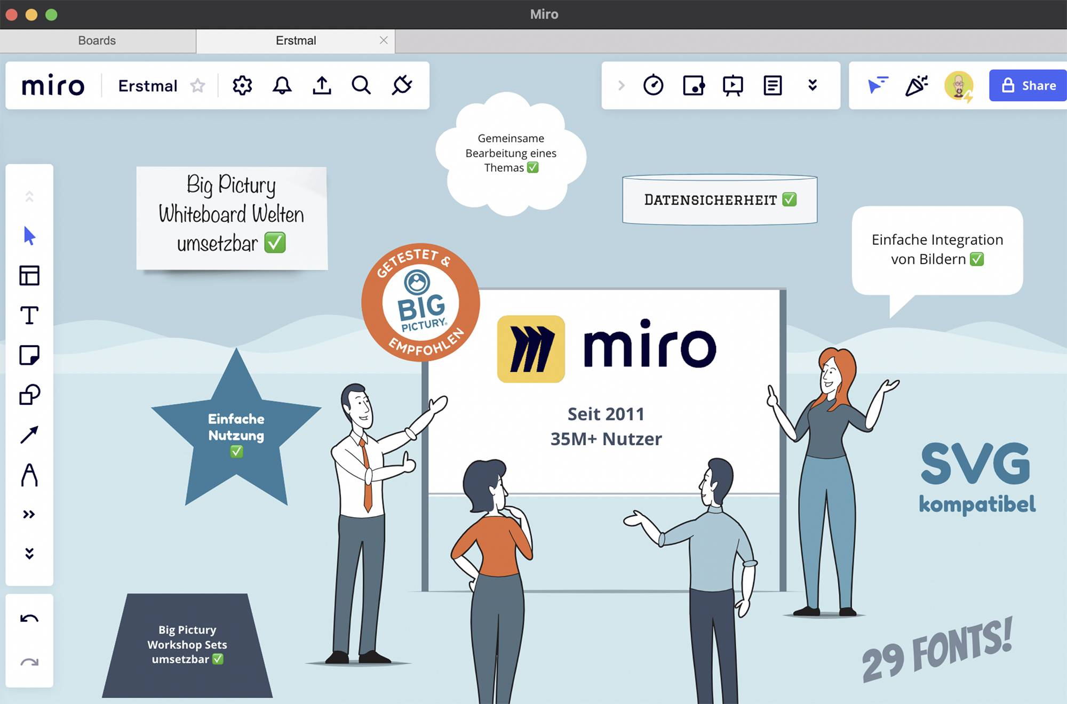Start the Timer tool

coord(653,85)
